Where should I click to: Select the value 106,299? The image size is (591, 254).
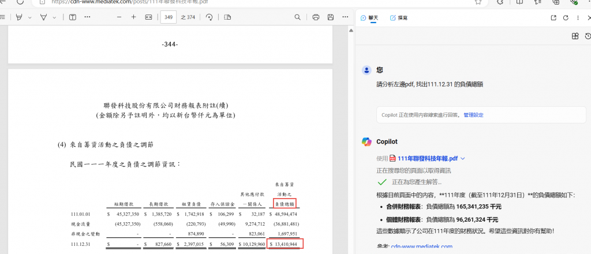click(x=226, y=214)
